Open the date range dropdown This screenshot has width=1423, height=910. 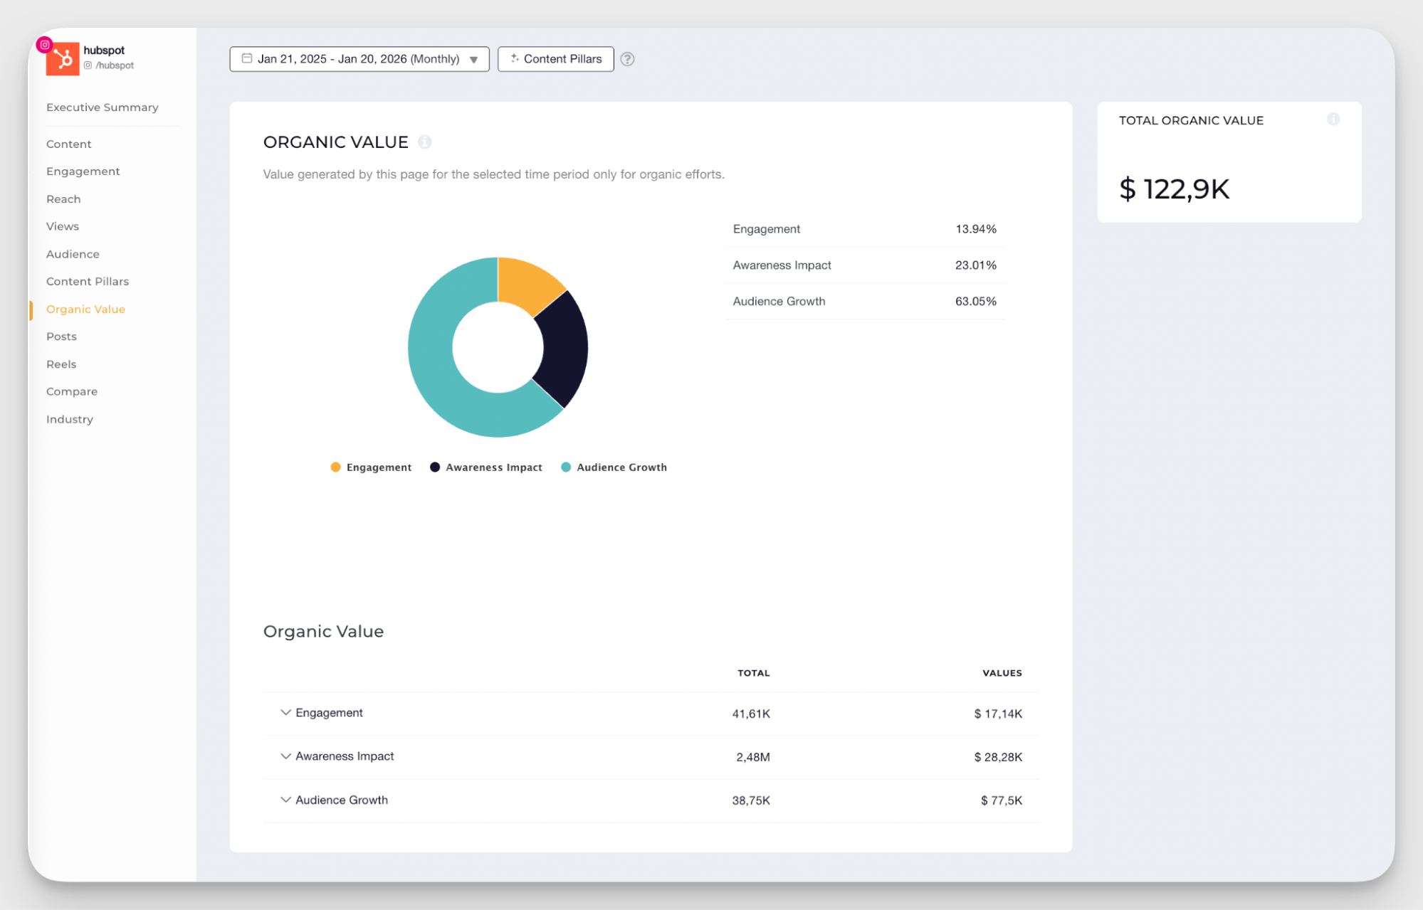point(473,60)
